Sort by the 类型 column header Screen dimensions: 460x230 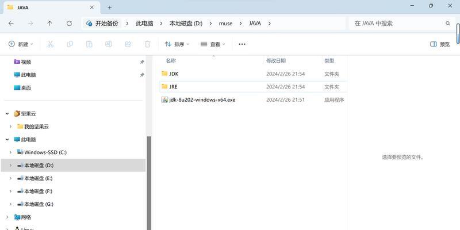(329, 61)
